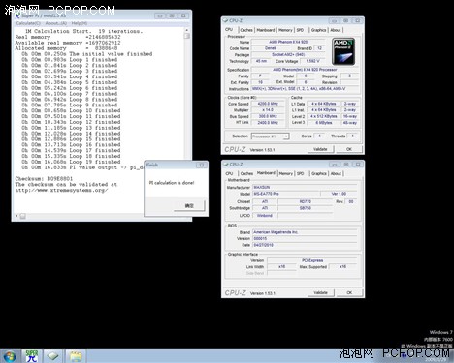Click the xtremesystems.org URL line

61,190
